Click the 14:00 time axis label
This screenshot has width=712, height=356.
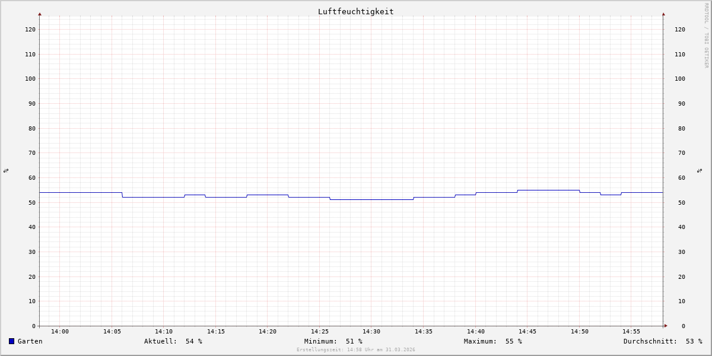coord(60,332)
